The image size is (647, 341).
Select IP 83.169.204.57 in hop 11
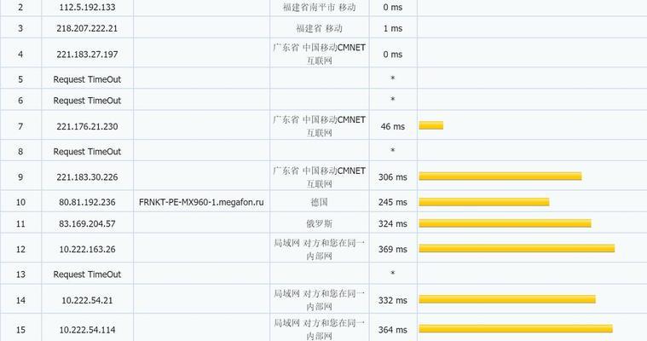pyautogui.click(x=87, y=223)
